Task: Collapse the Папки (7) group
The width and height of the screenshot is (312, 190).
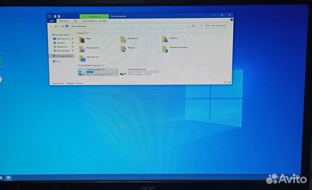Action: (76, 33)
